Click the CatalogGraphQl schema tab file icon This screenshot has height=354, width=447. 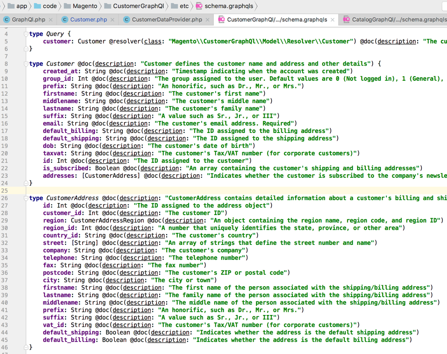[x=346, y=20]
